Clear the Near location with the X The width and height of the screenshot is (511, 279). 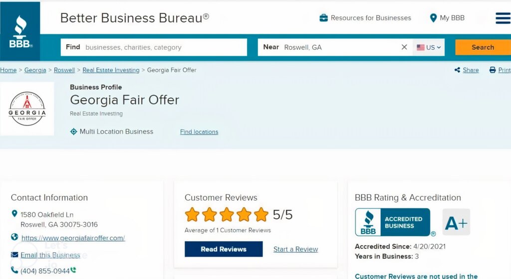404,47
